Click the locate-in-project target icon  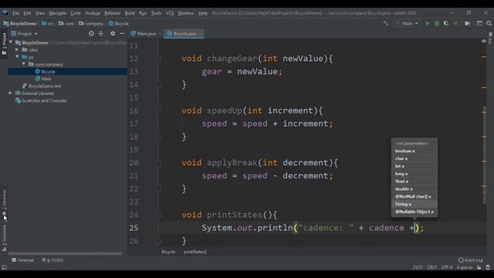tap(91, 33)
